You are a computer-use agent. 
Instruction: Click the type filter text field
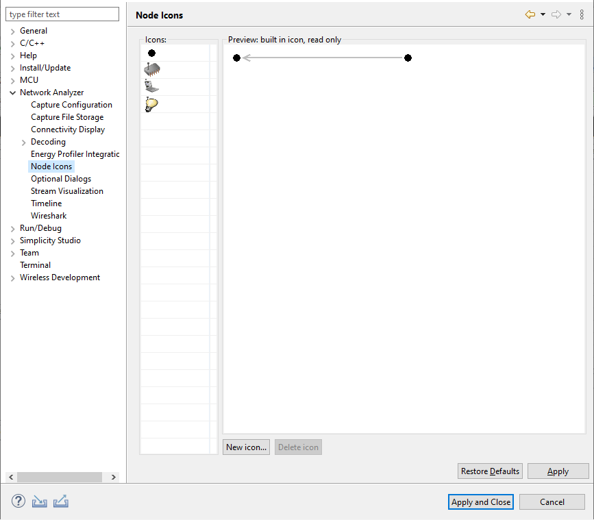(62, 14)
